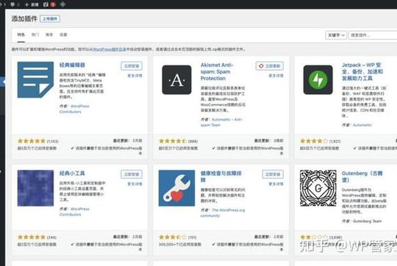Viewport: 397px width, 266px height.
Task: Focus the 搜索插件 search field
Action: coord(373,35)
